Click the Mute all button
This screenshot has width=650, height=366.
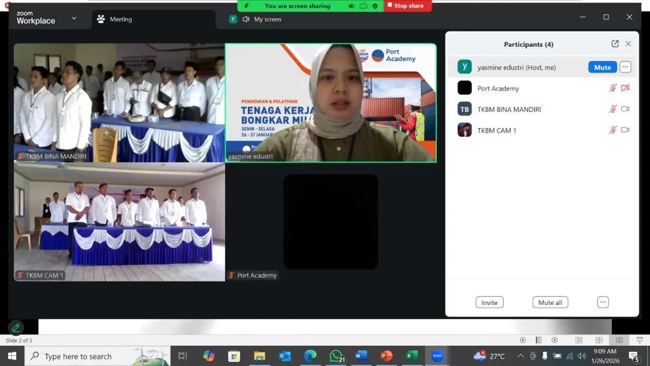tap(550, 302)
